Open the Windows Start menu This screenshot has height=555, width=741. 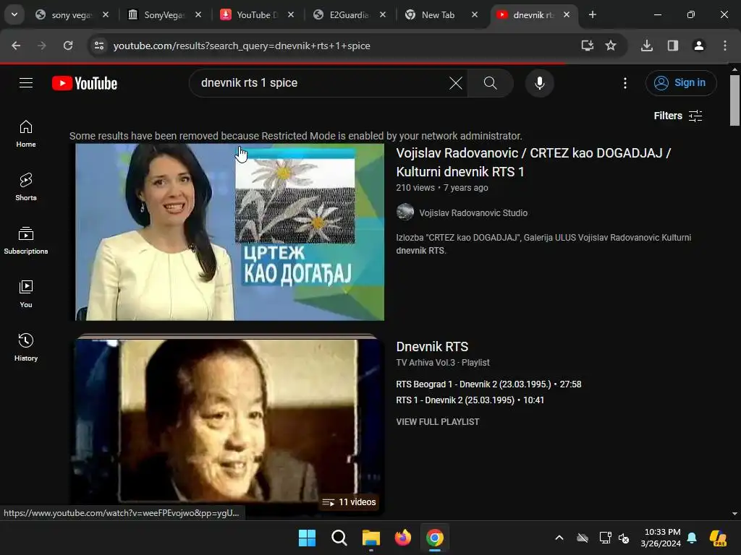[x=307, y=538]
